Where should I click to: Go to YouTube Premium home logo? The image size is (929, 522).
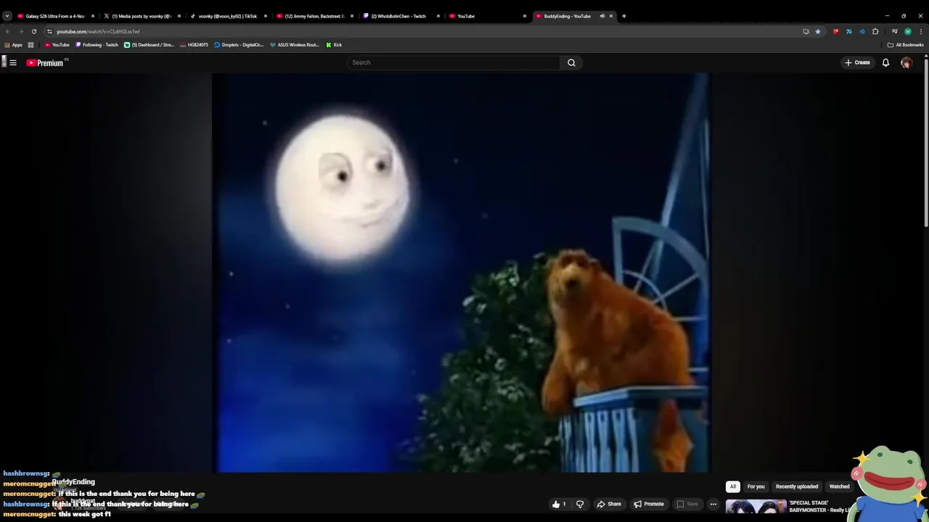(x=45, y=63)
